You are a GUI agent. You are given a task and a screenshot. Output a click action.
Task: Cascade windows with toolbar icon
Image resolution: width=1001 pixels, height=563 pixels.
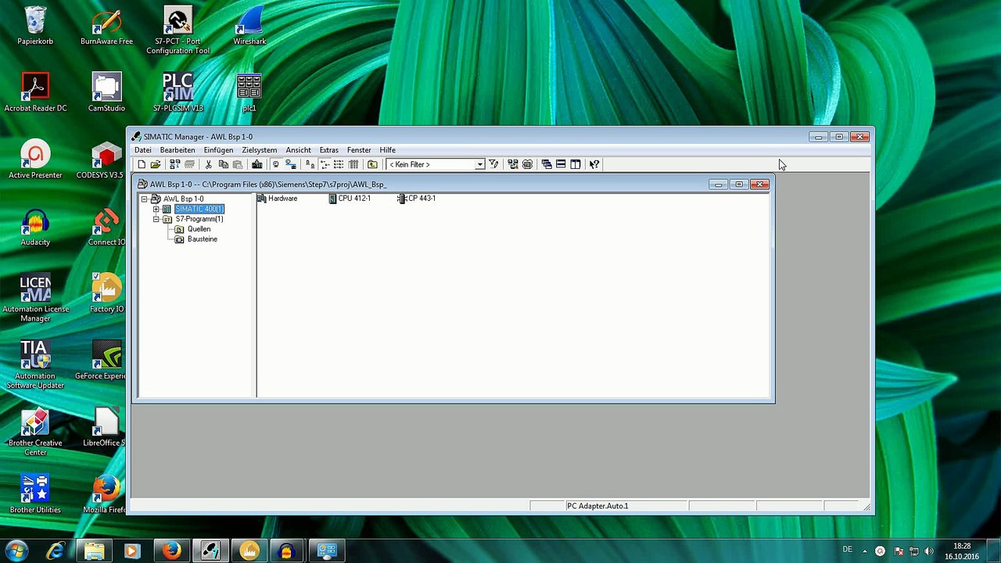[x=546, y=164]
